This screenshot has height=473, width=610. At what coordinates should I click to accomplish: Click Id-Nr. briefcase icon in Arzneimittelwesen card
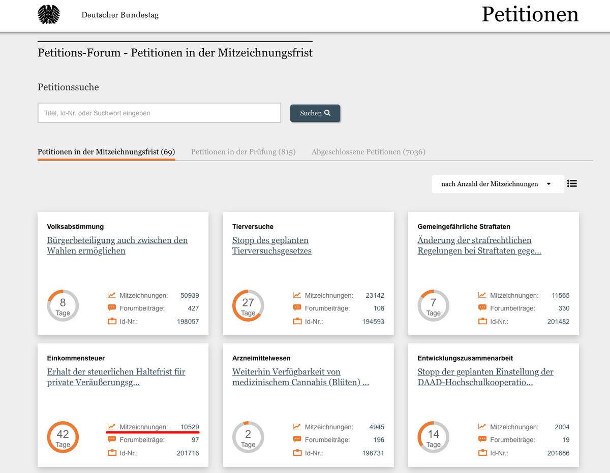[297, 453]
